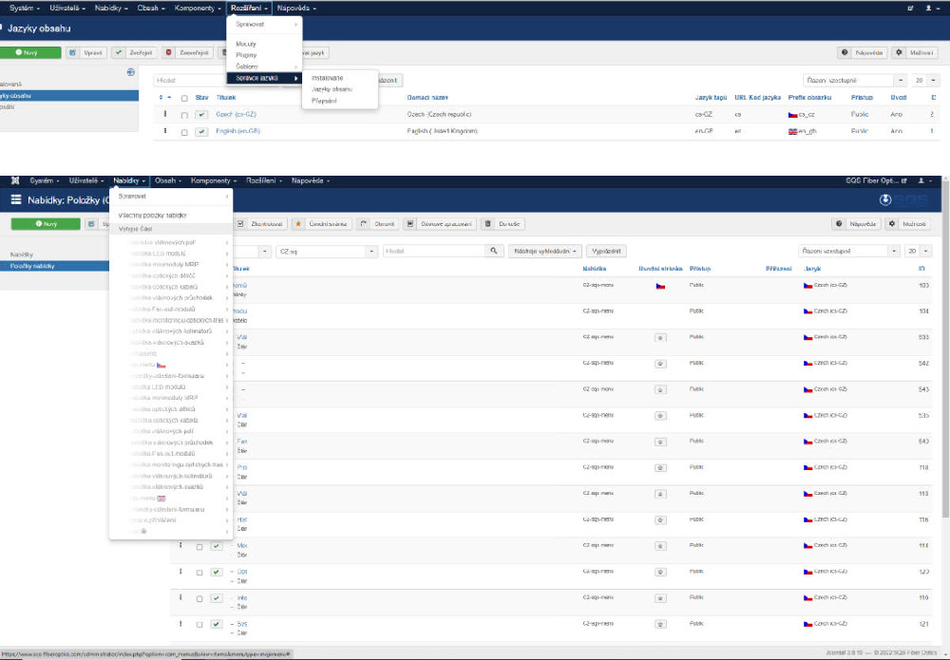The width and height of the screenshot is (950, 660).
Task: Click the Joomla logo icon in lower admin bar
Action: 15,180
